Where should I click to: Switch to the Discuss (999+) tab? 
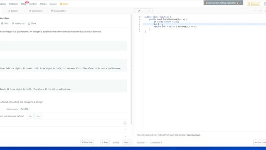coord(58,11)
